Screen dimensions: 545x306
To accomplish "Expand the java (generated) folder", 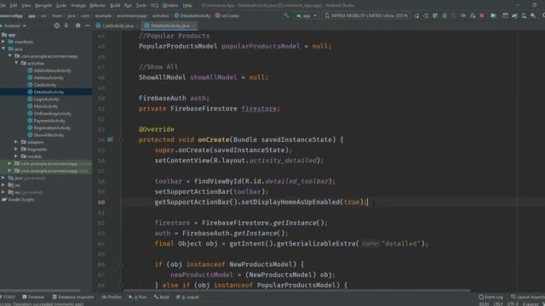I will [x=3, y=178].
